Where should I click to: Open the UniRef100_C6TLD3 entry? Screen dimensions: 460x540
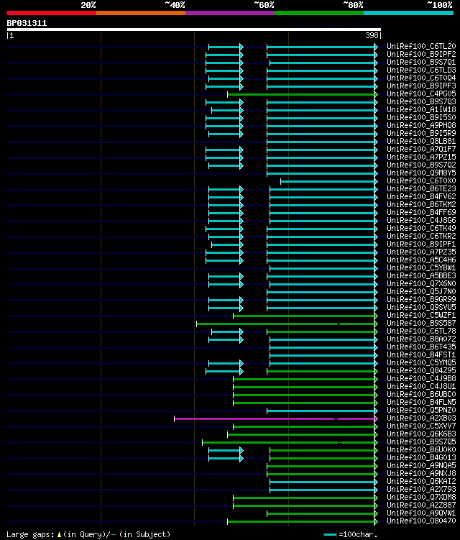point(421,70)
